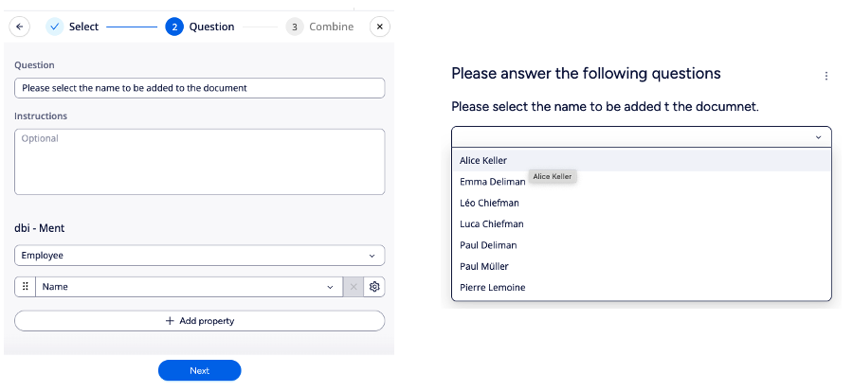The image size is (853, 392).
Task: Expand the Name property dropdown
Action: coord(190,287)
